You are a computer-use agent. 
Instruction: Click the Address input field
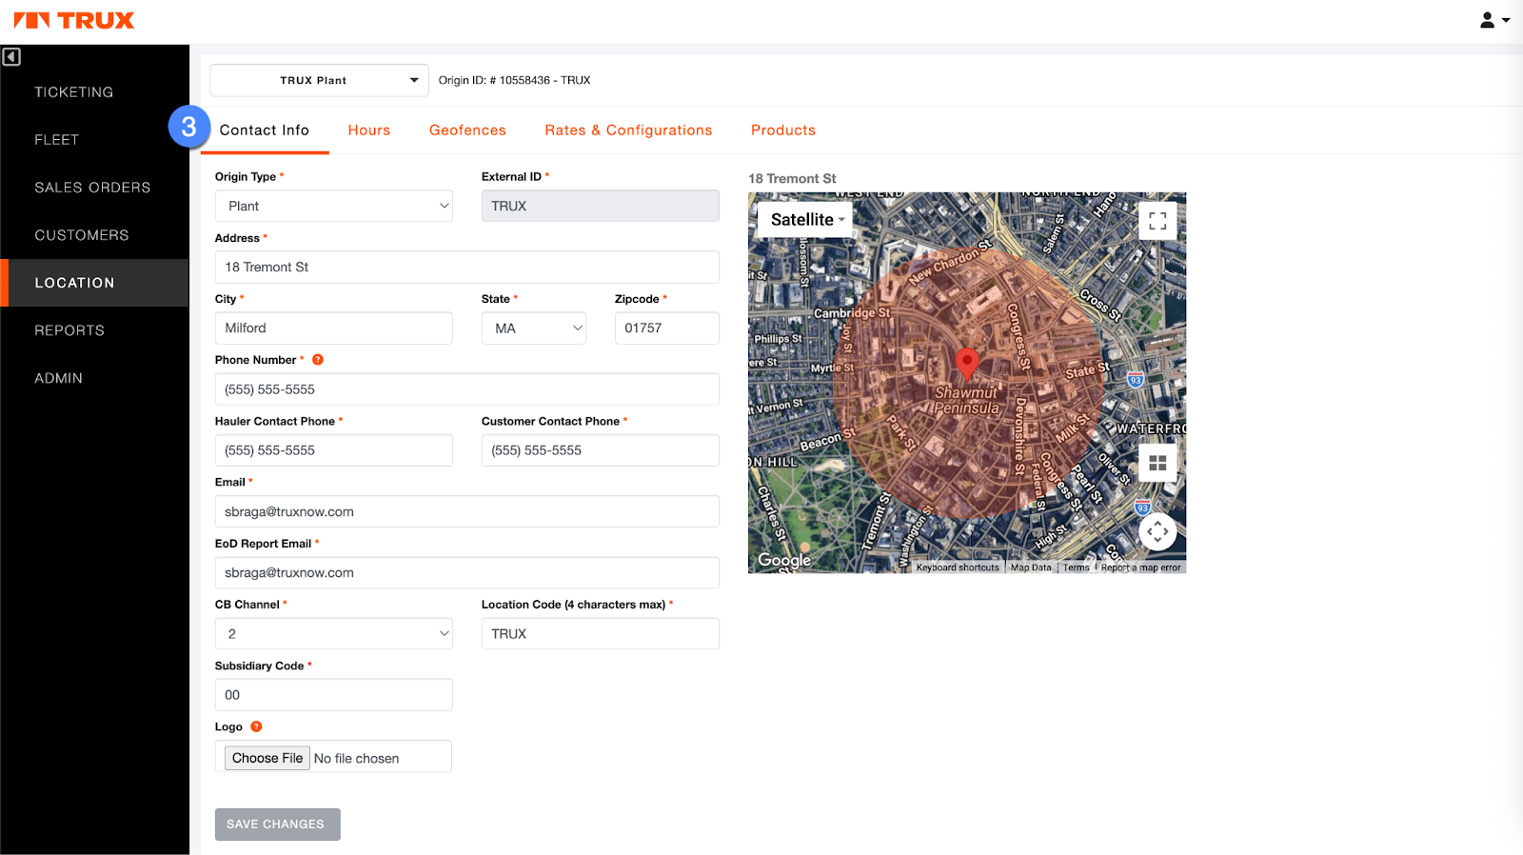tap(466, 268)
